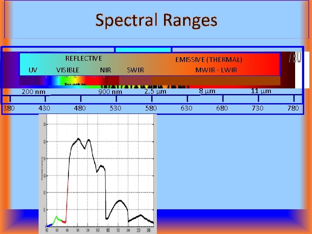Click the "Spectral Ranges" slide title
The image size is (312, 234).
point(156,20)
